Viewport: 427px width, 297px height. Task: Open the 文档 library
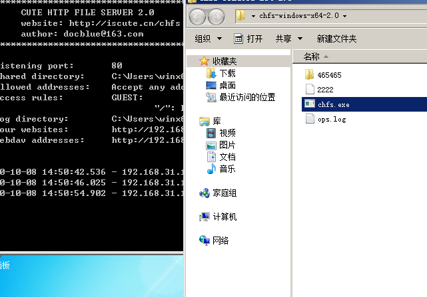[227, 157]
